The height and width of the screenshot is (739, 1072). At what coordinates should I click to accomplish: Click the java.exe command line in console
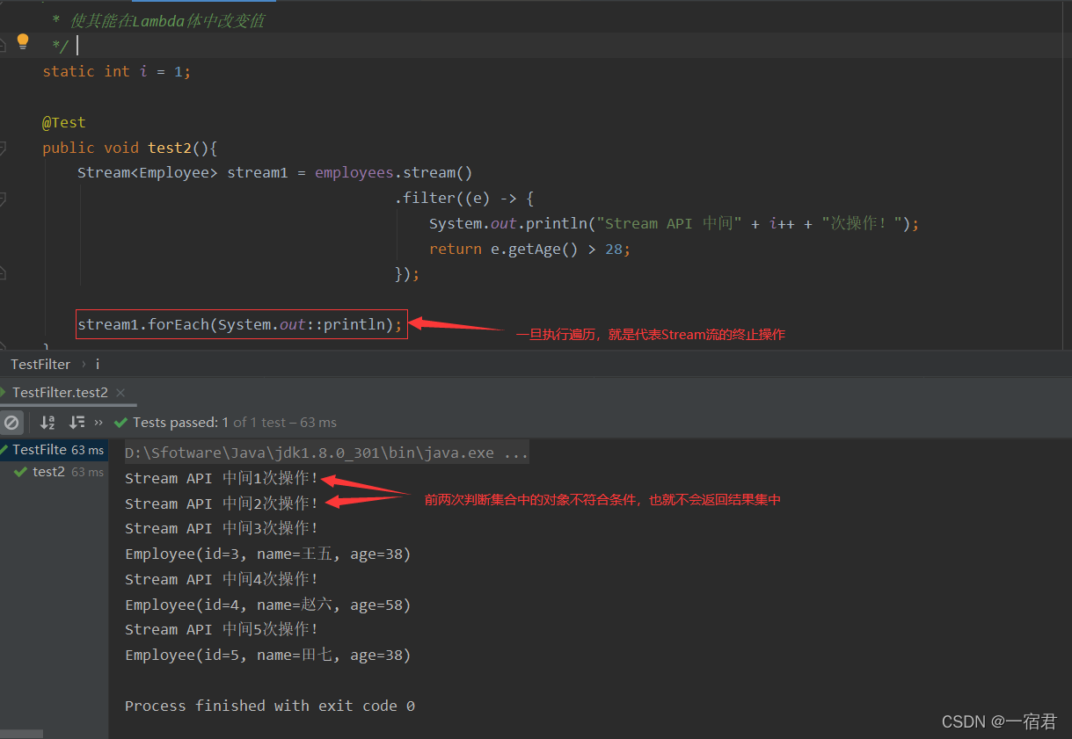pos(326,453)
